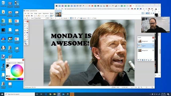Duplicate layer icon in Layers panel
The width and height of the screenshot is (171, 96).
(142, 60)
